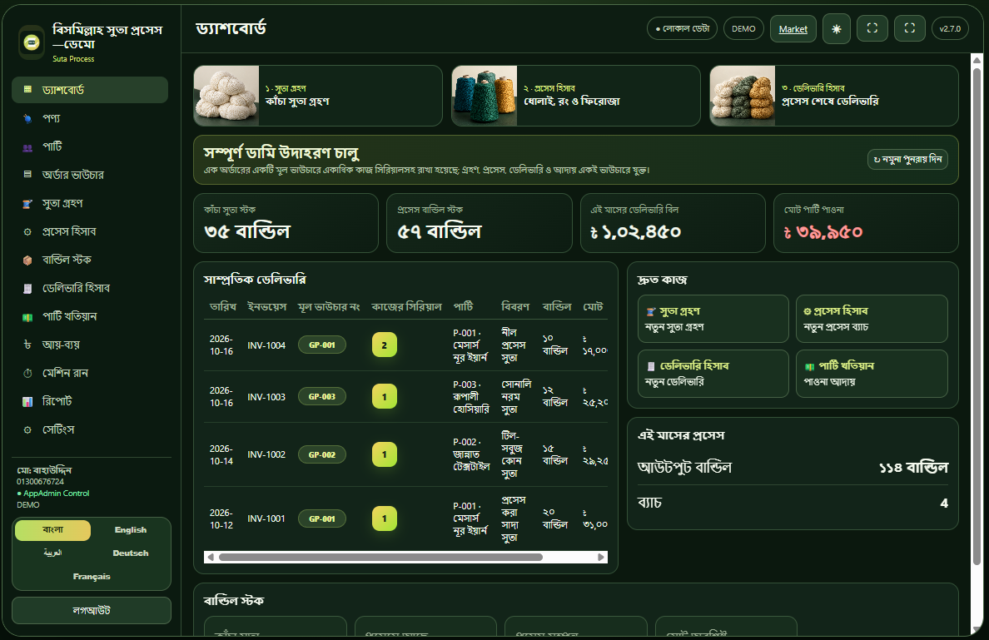Click the লগআউট button
Screen dimensions: 989x640
point(92,610)
